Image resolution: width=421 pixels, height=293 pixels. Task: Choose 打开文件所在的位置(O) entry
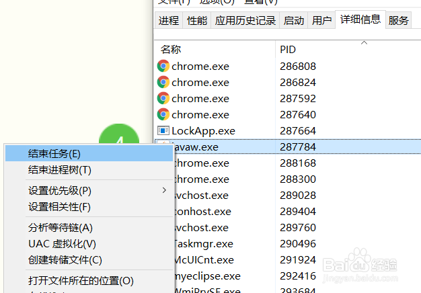coord(89,281)
